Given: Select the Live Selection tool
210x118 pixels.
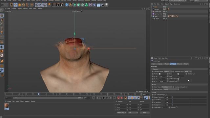Looking at the screenshot, I should [11, 5].
